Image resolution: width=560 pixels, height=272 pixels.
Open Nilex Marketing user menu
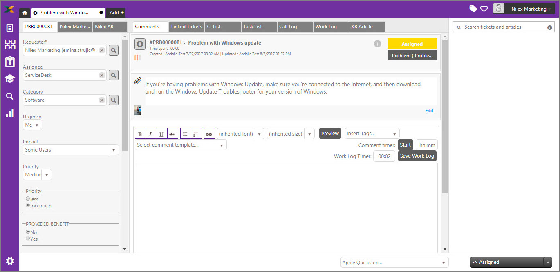pyautogui.click(x=524, y=9)
